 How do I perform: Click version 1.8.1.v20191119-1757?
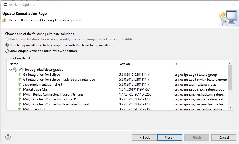pyautogui.click(x=134, y=89)
